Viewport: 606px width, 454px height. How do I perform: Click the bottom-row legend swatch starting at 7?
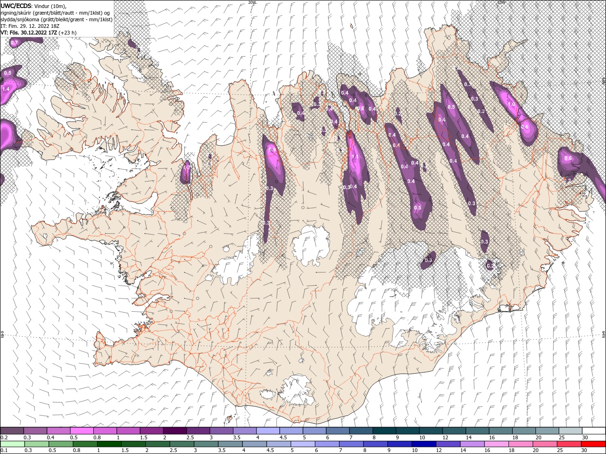click(x=351, y=444)
